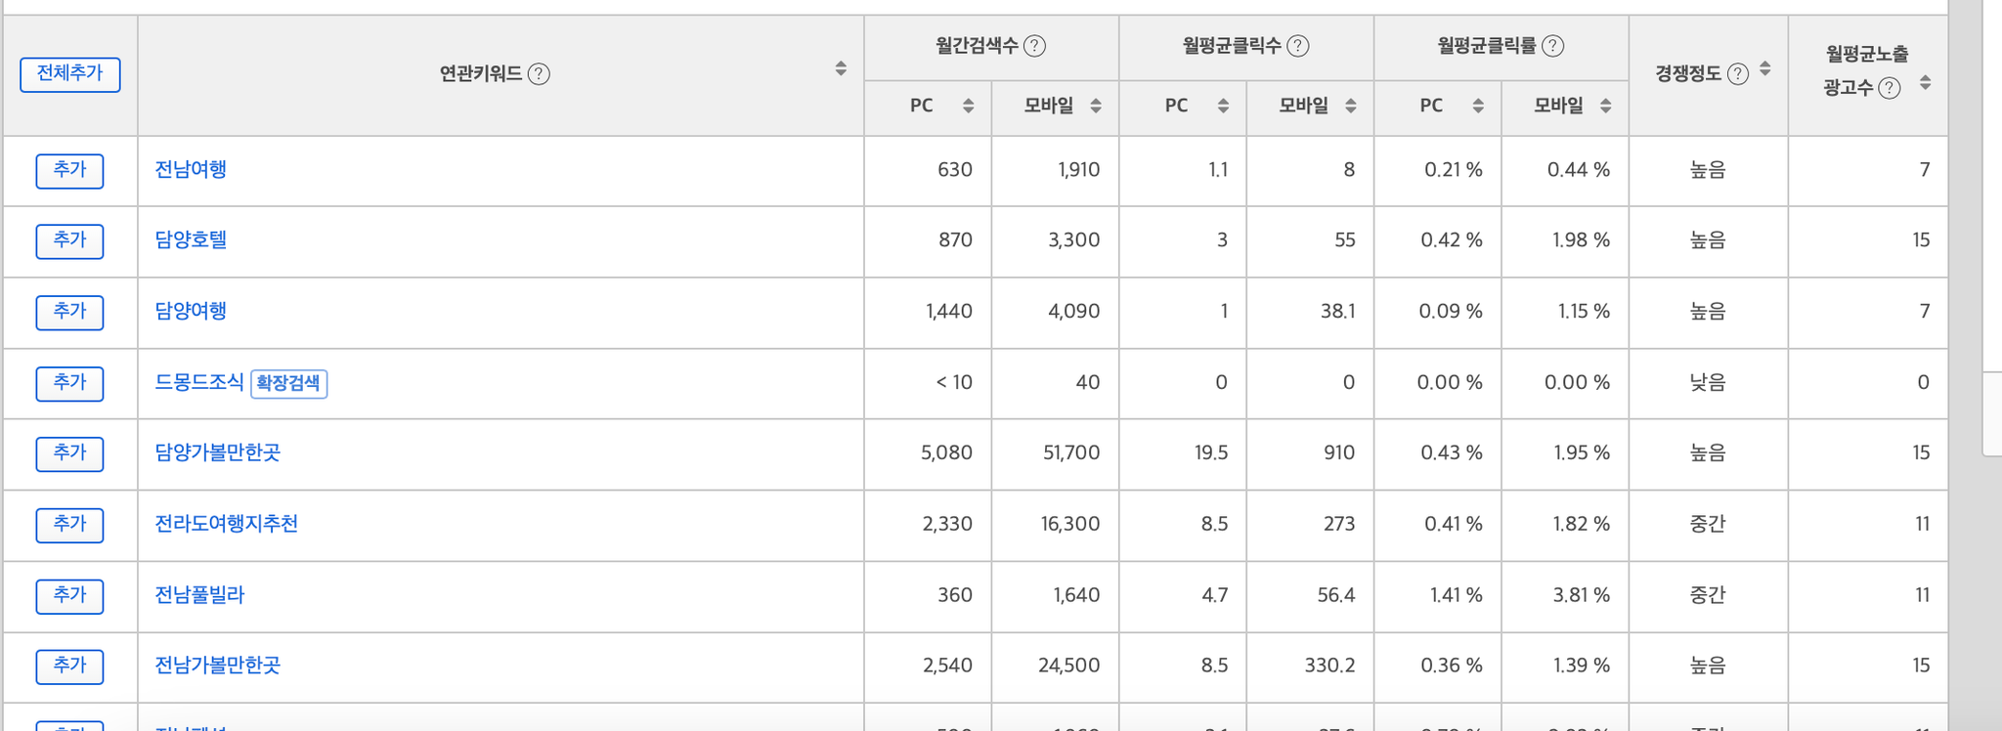The image size is (2002, 731).
Task: Open the 전남풀빌라 keyword link
Action: [199, 595]
